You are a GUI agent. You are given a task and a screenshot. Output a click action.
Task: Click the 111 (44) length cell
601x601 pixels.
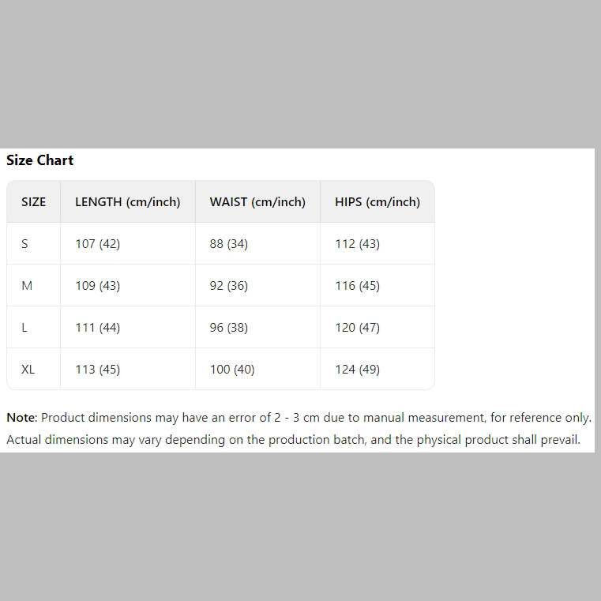point(97,328)
